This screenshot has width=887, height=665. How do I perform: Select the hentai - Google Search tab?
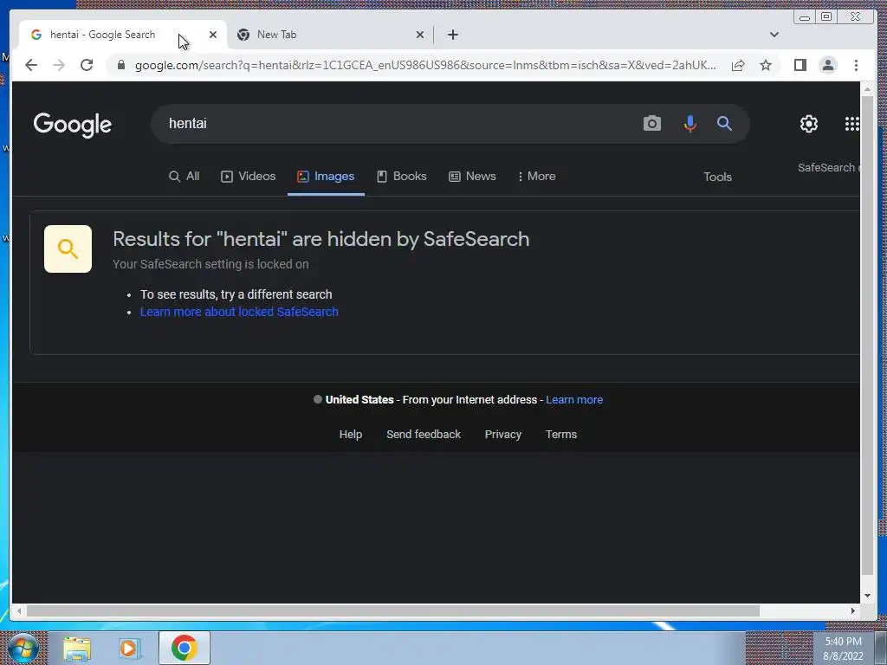point(122,35)
